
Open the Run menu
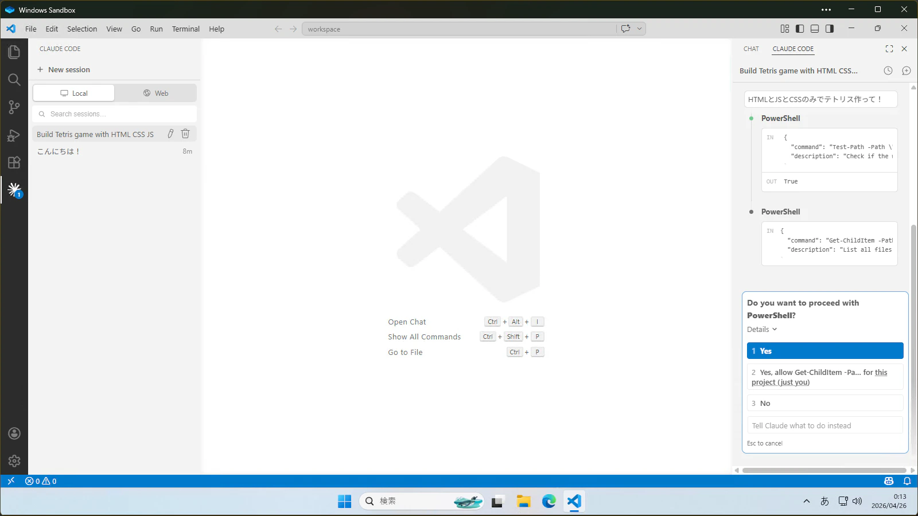tap(156, 29)
